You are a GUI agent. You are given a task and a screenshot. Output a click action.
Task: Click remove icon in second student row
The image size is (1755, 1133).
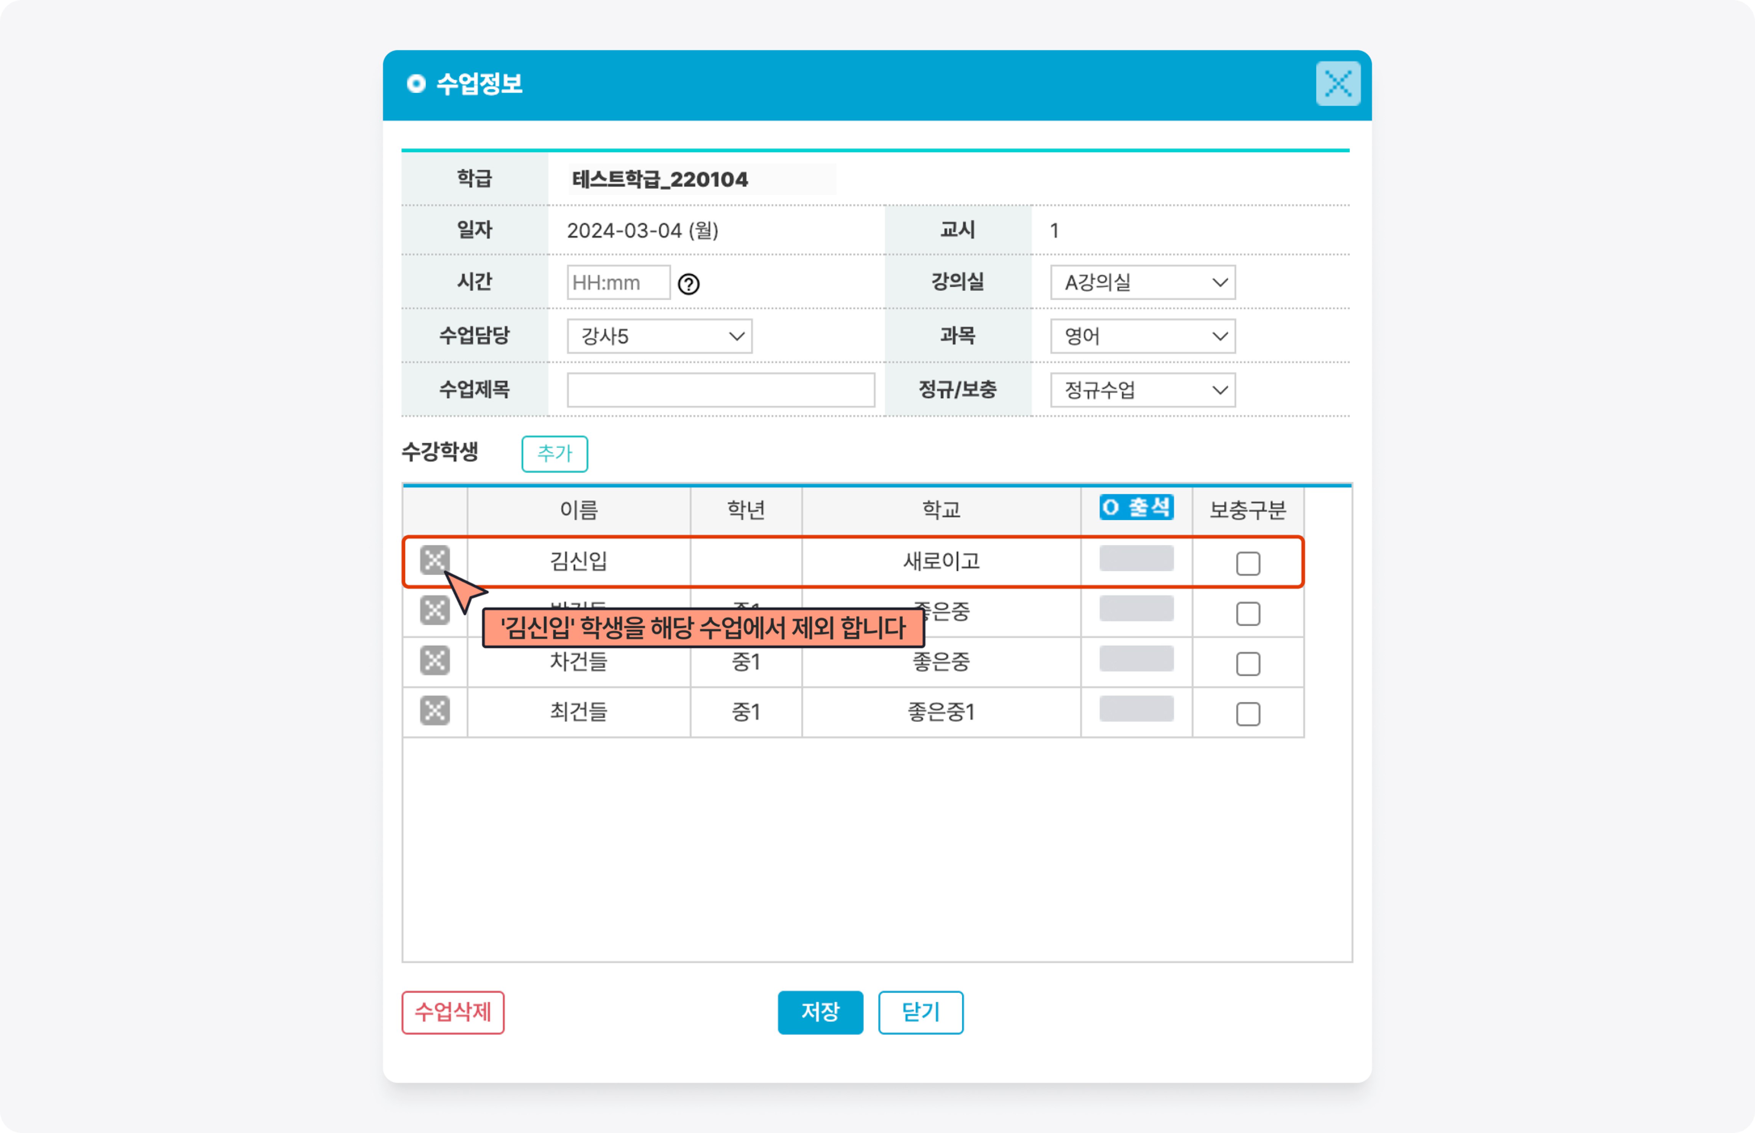pos(434,611)
